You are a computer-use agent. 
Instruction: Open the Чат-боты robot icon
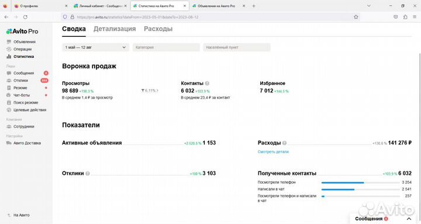click(x=9, y=95)
